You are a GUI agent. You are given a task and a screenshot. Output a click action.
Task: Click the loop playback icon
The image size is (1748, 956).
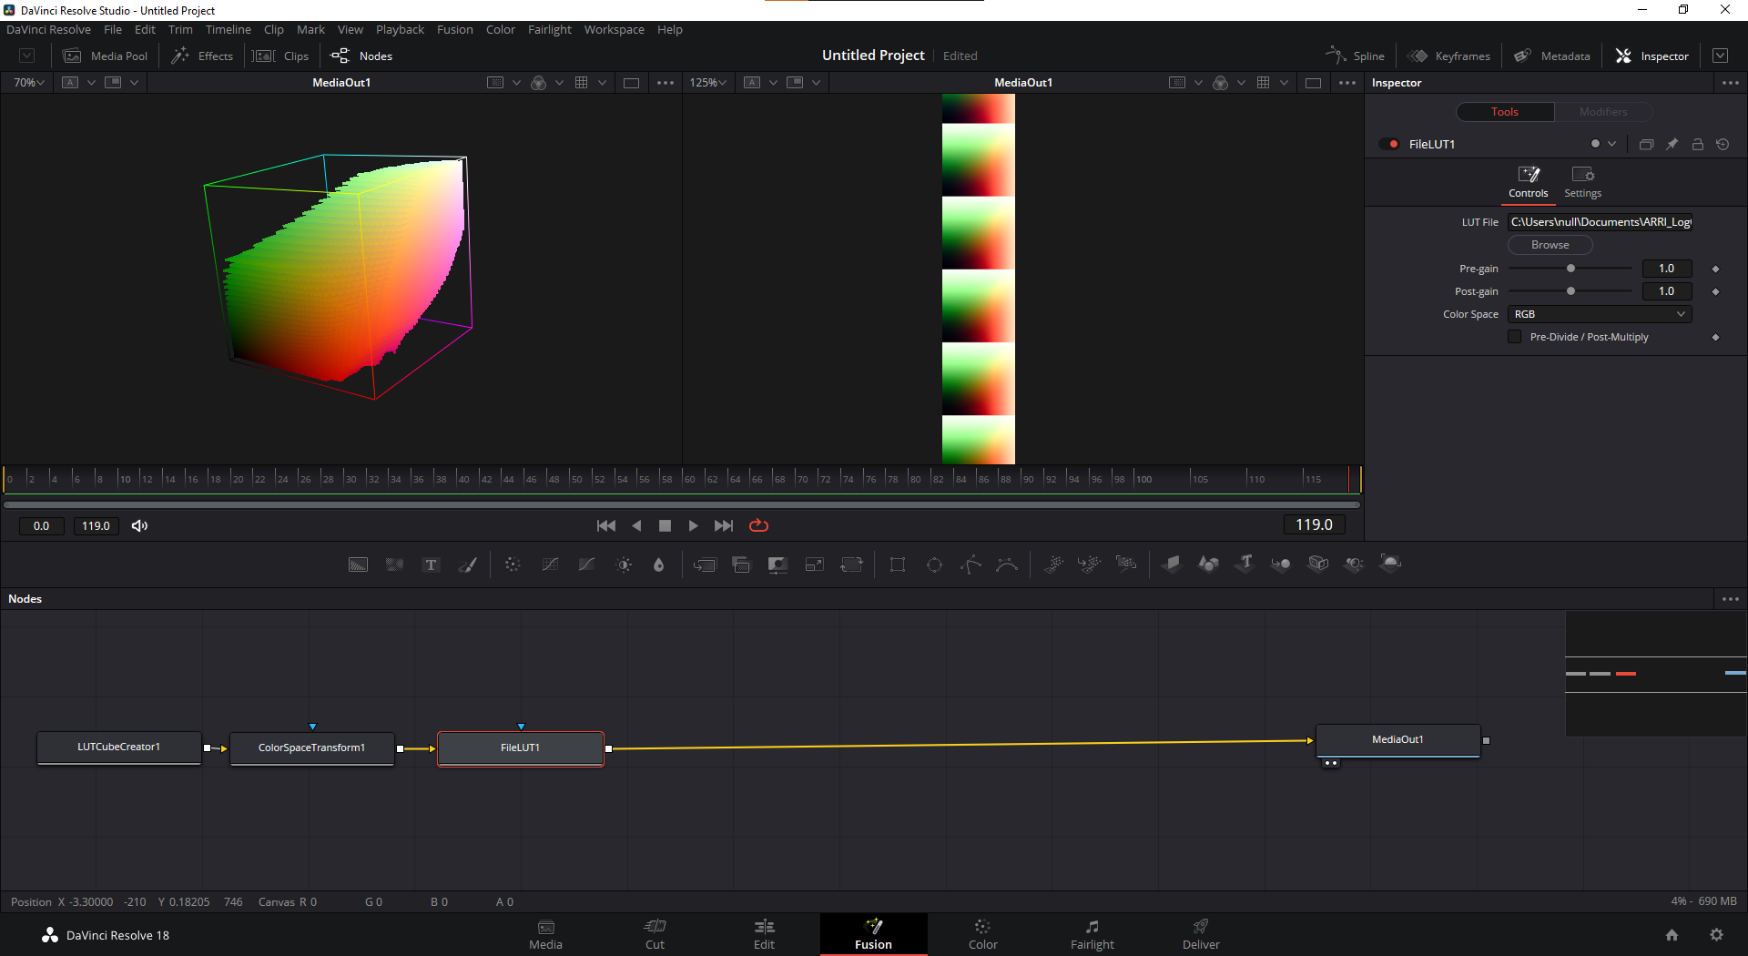coord(758,525)
